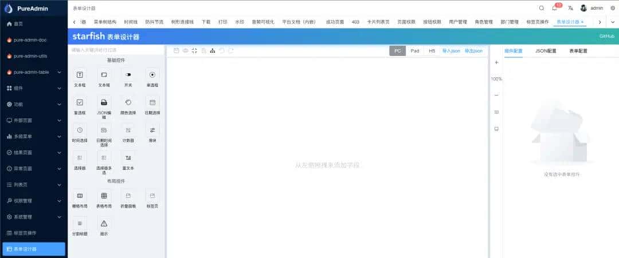Image resolution: width=619 pixels, height=258 pixels.
Task: Switch to the JSON配置 tab
Action: pyautogui.click(x=546, y=51)
